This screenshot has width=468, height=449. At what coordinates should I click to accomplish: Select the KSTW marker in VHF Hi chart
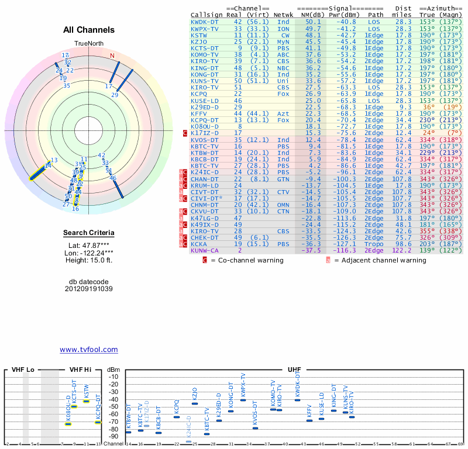point(86,401)
